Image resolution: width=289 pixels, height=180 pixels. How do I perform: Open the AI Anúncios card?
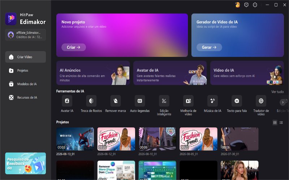pos(93,73)
